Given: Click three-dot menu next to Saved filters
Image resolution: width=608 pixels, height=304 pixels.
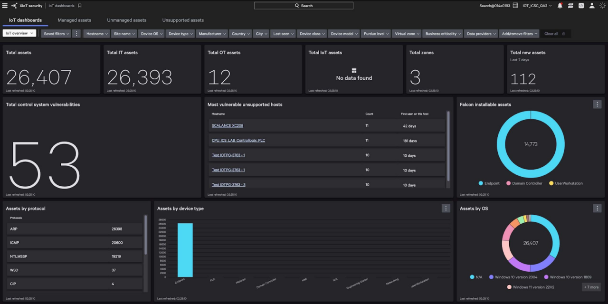Looking at the screenshot, I should click(76, 33).
